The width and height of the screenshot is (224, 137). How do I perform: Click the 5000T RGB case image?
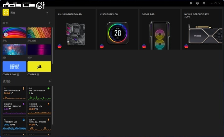pyautogui.click(x=160, y=35)
